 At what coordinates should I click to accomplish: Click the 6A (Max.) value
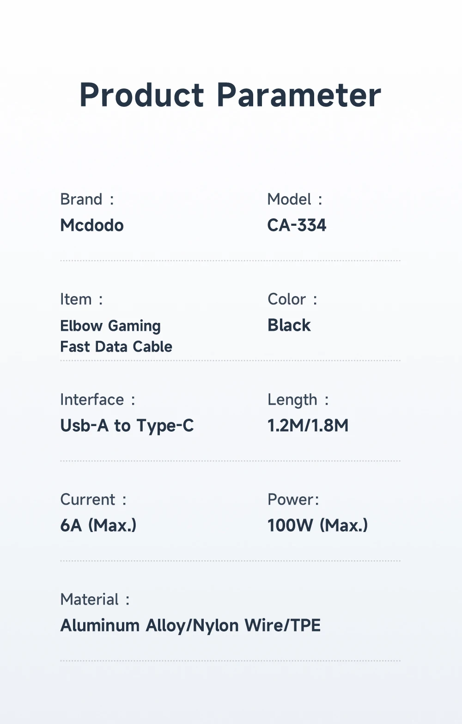[x=98, y=526]
